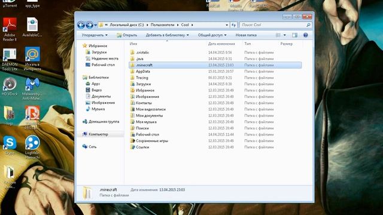Click the Adobe Reader desktop icon
Image resolution: width=383 pixels, height=215 pixels.
pos(10,29)
